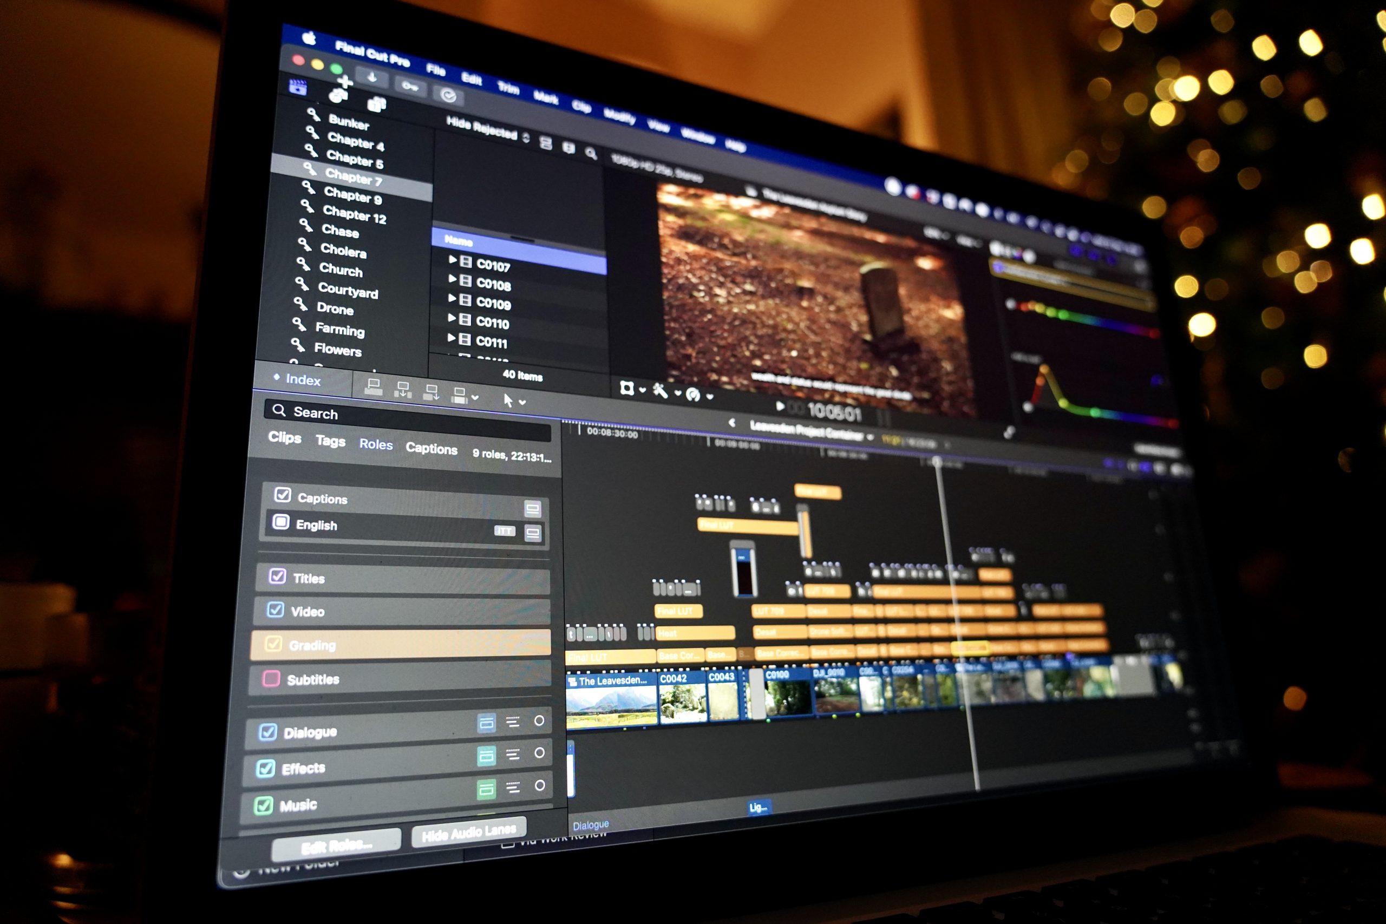Select the Chapter 4 keyword collection
The height and width of the screenshot is (924, 1386).
[x=356, y=141]
